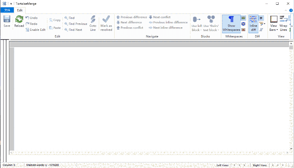Toggle the Inline diff option

tap(253, 24)
